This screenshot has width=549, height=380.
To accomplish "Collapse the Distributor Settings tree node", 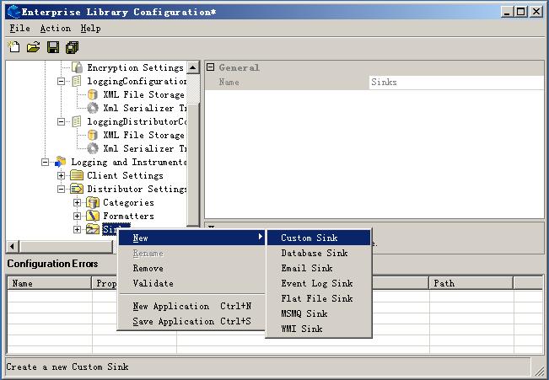I will pyautogui.click(x=62, y=189).
